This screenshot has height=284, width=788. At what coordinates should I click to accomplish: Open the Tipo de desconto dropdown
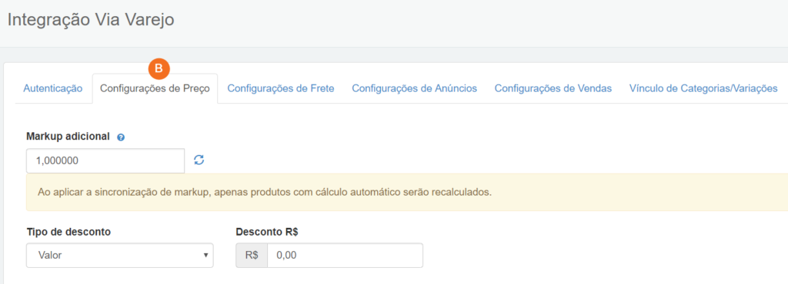(x=119, y=256)
